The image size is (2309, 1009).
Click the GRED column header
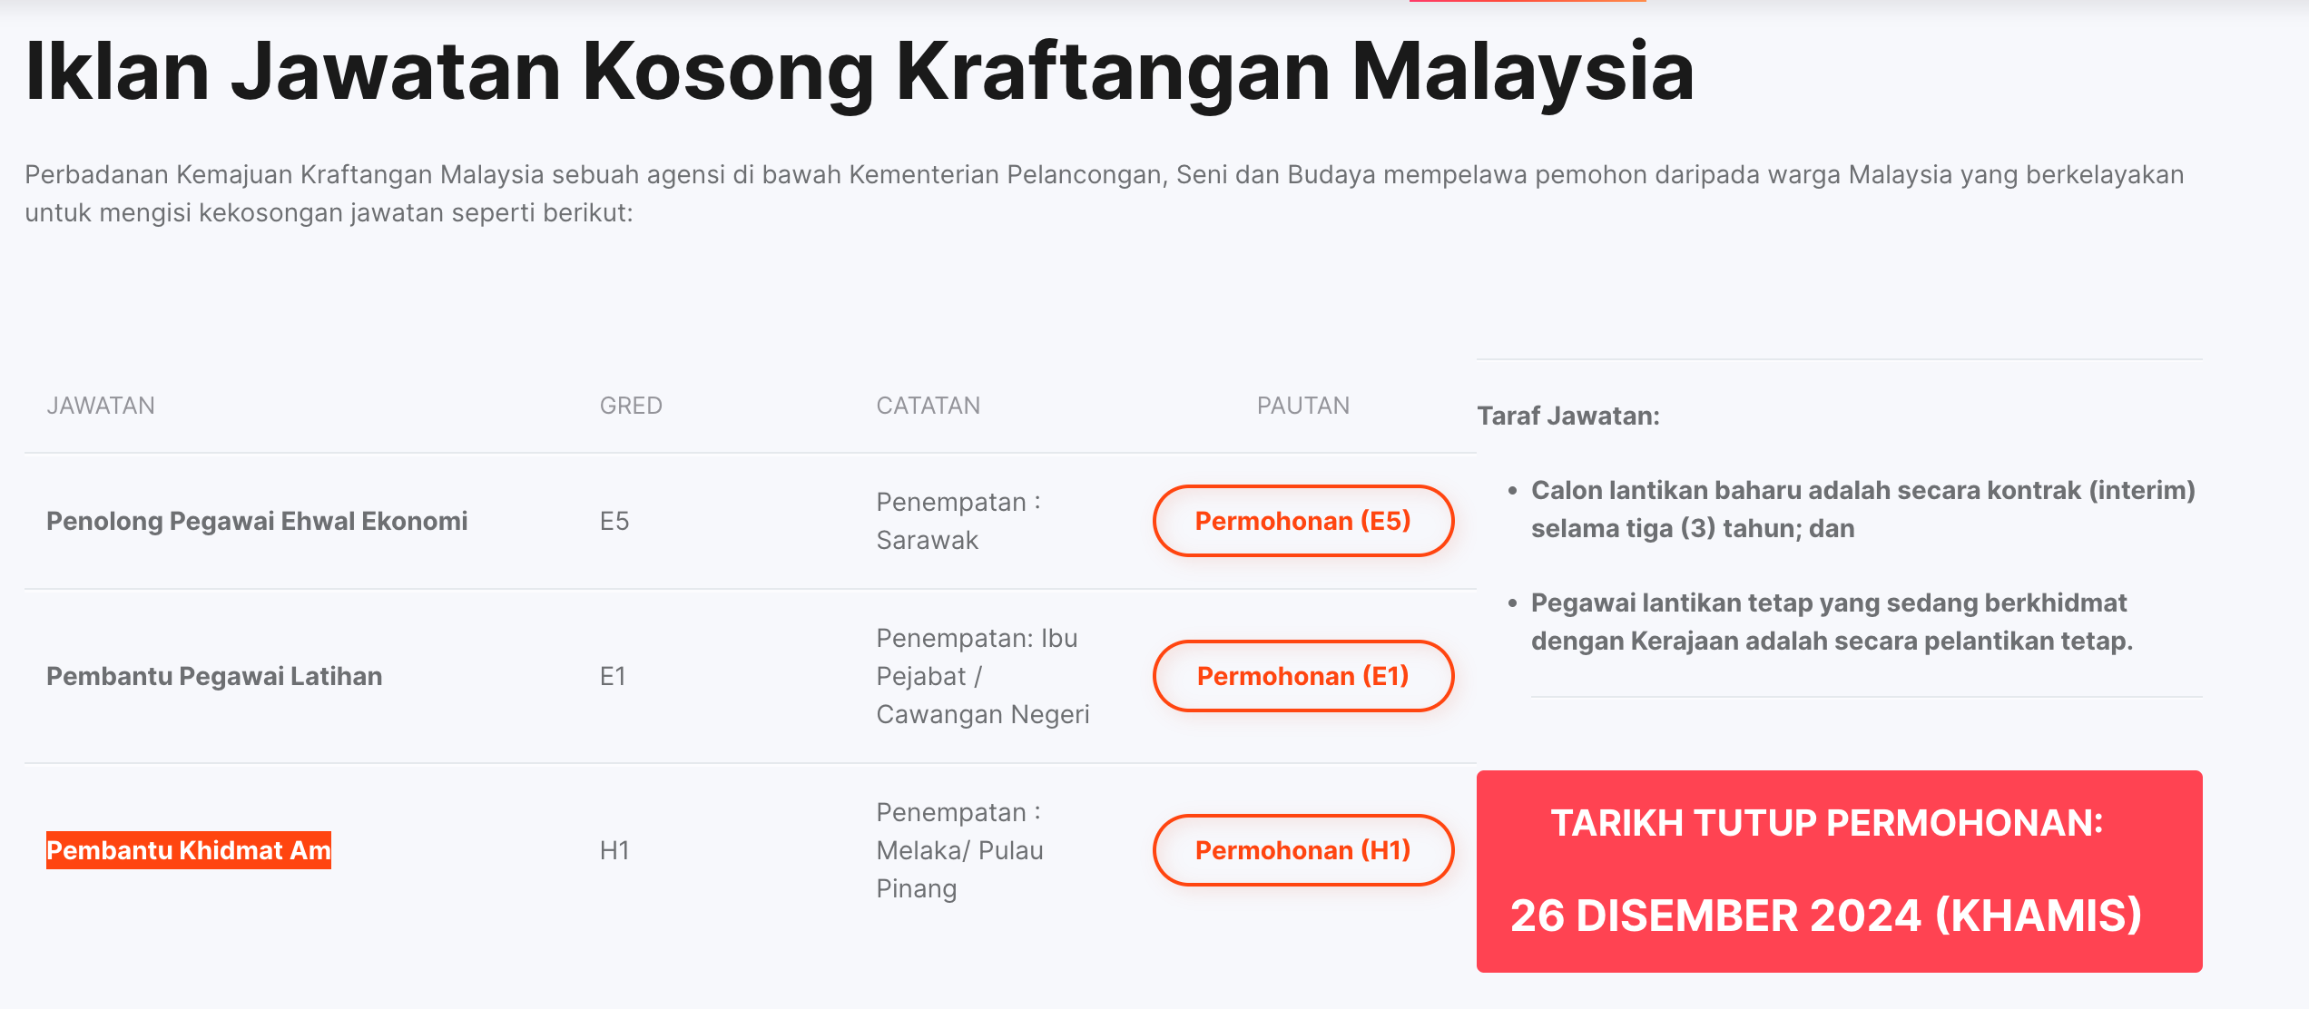click(631, 406)
